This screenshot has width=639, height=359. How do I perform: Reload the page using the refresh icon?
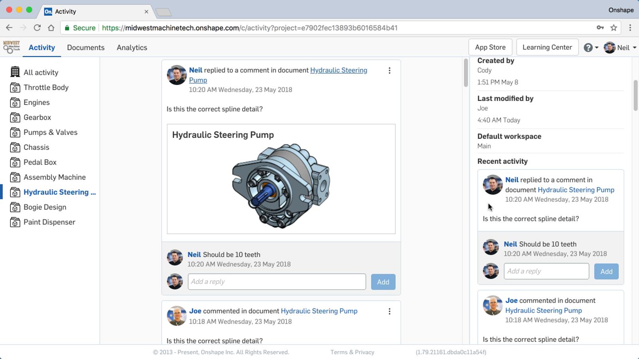click(37, 28)
